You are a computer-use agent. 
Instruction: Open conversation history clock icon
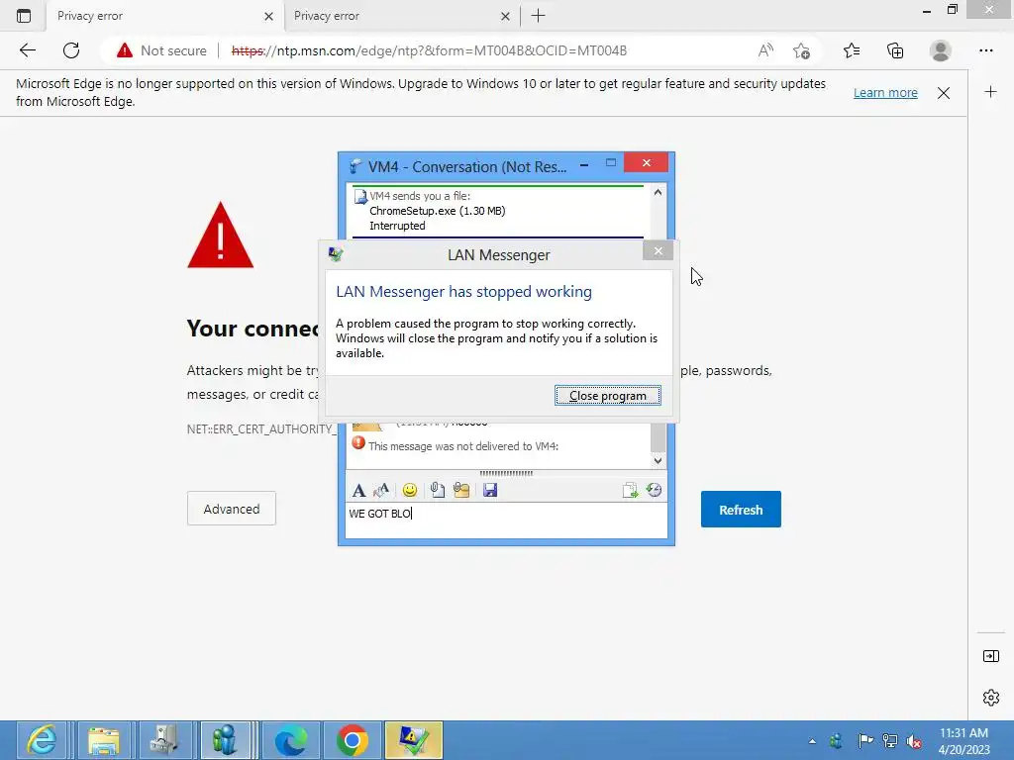click(654, 490)
